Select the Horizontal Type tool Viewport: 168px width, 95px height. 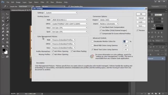click(7, 39)
